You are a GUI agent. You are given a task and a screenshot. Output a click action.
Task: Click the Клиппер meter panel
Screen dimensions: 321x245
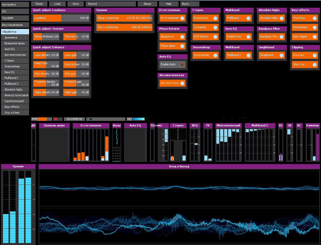coord(312,145)
